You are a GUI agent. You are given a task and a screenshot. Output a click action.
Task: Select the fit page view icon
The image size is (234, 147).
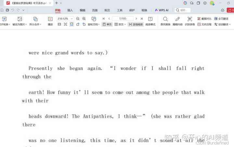(66, 24)
